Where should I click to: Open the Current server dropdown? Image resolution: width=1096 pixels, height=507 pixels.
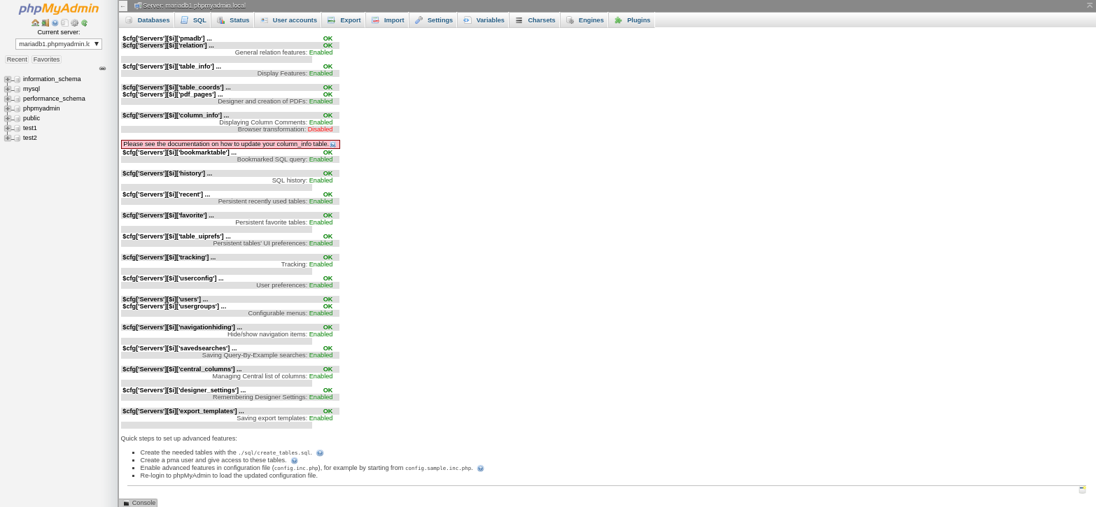click(58, 43)
